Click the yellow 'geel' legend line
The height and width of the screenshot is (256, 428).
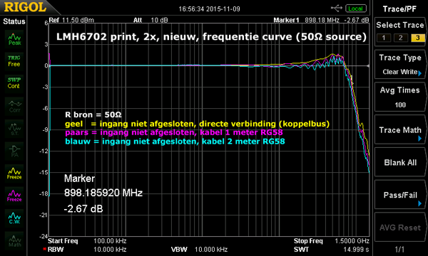point(197,124)
